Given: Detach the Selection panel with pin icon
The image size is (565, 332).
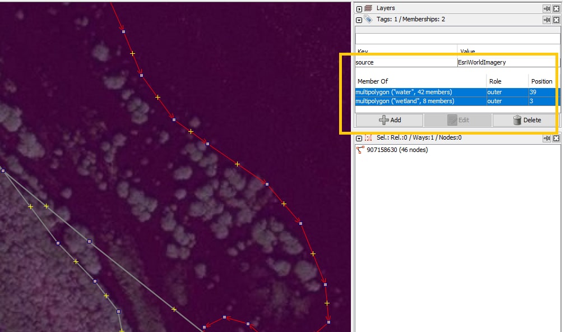Looking at the screenshot, I should [547, 138].
